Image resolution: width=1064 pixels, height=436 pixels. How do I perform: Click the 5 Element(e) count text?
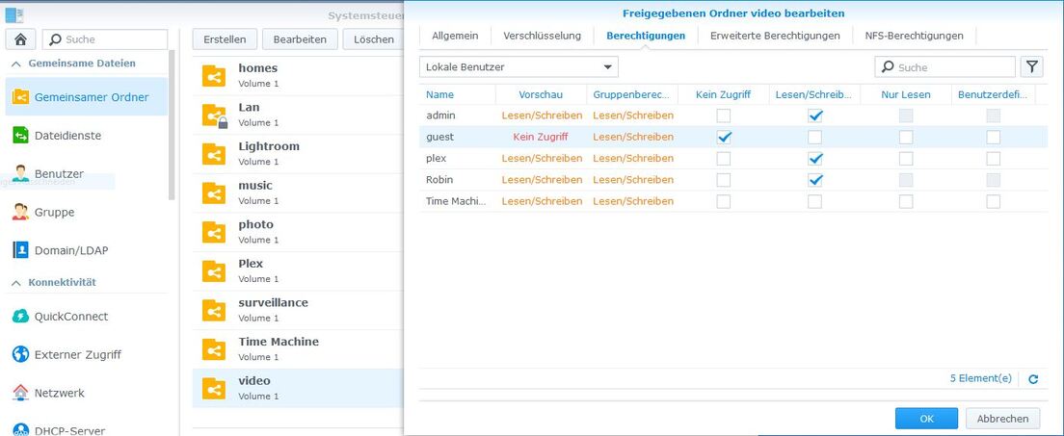point(980,378)
